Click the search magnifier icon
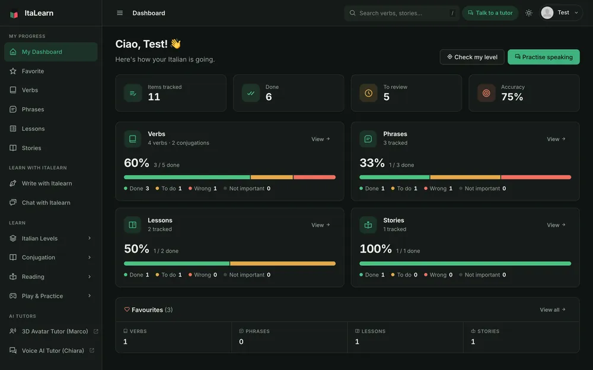The image size is (593, 370). pyautogui.click(x=352, y=13)
